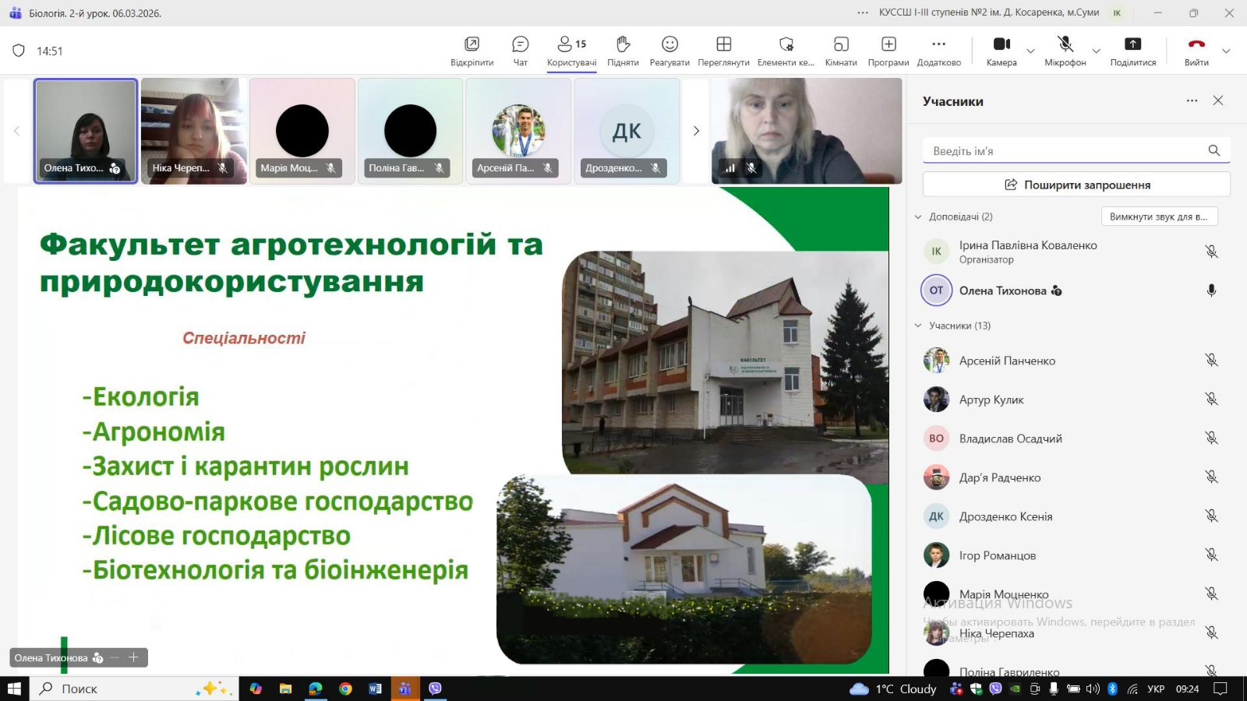1247x701 pixels.
Task: Unmute using the Мікрофон toggle
Action: point(1065,51)
